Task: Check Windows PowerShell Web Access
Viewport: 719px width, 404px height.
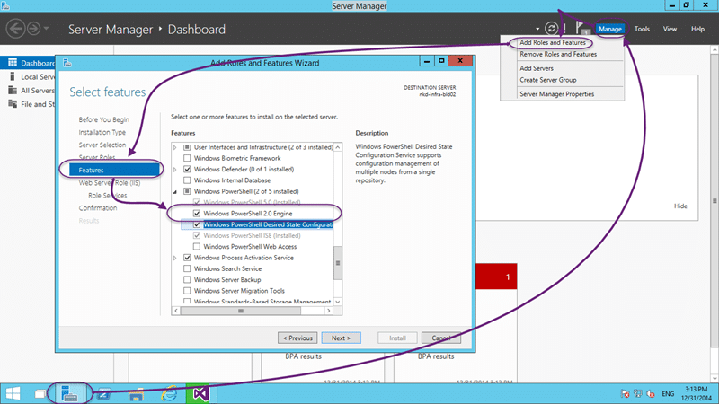Action: click(197, 246)
